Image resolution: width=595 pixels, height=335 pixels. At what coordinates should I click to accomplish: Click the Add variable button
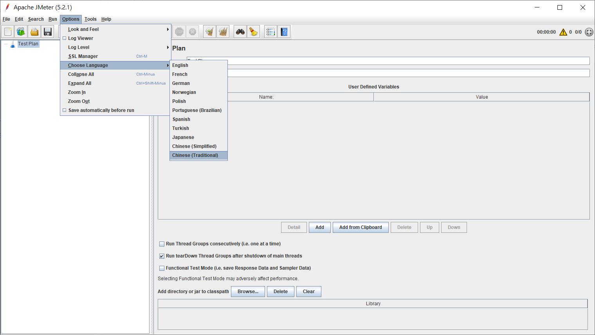[x=320, y=227]
